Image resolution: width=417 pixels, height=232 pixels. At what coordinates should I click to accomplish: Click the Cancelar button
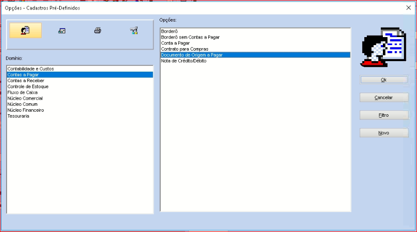coord(384,97)
